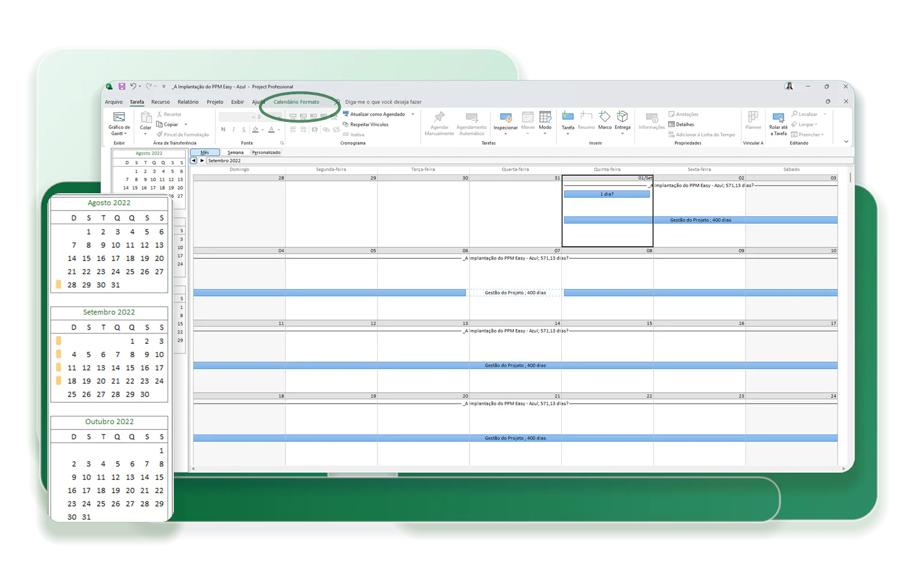Viewport: 921px width, 575px height.
Task: Go to previous month arrow
Action: coord(193,160)
